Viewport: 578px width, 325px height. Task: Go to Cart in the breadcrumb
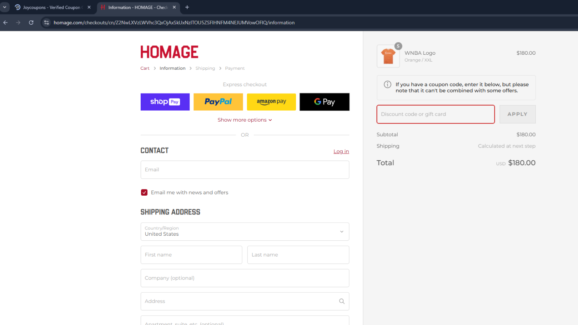click(x=145, y=69)
